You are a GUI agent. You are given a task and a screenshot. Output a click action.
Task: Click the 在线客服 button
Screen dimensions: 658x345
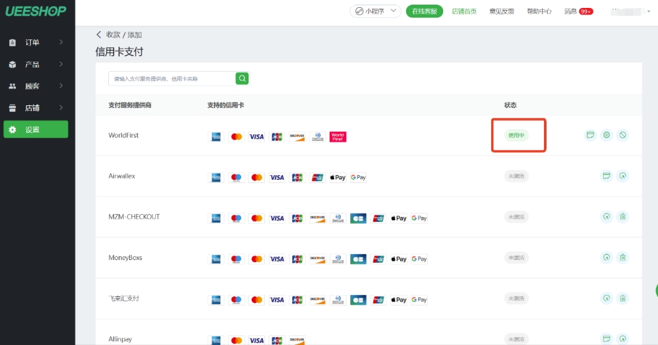(x=424, y=11)
